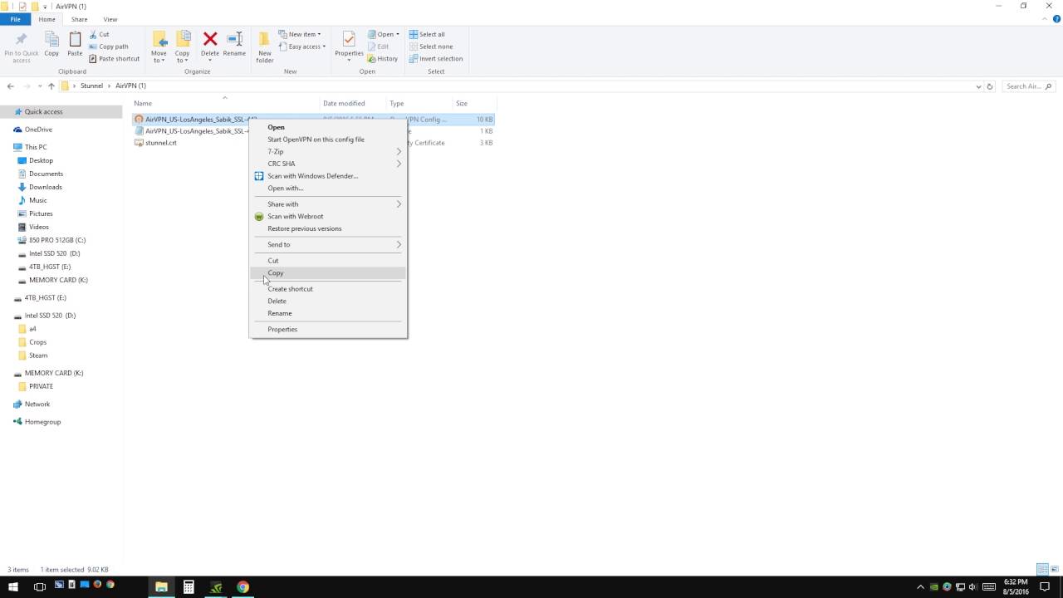Viewport: 1063px width, 598px height.
Task: Open the PRIVATE folder under MEMORY CARD
Action: pyautogui.click(x=41, y=386)
